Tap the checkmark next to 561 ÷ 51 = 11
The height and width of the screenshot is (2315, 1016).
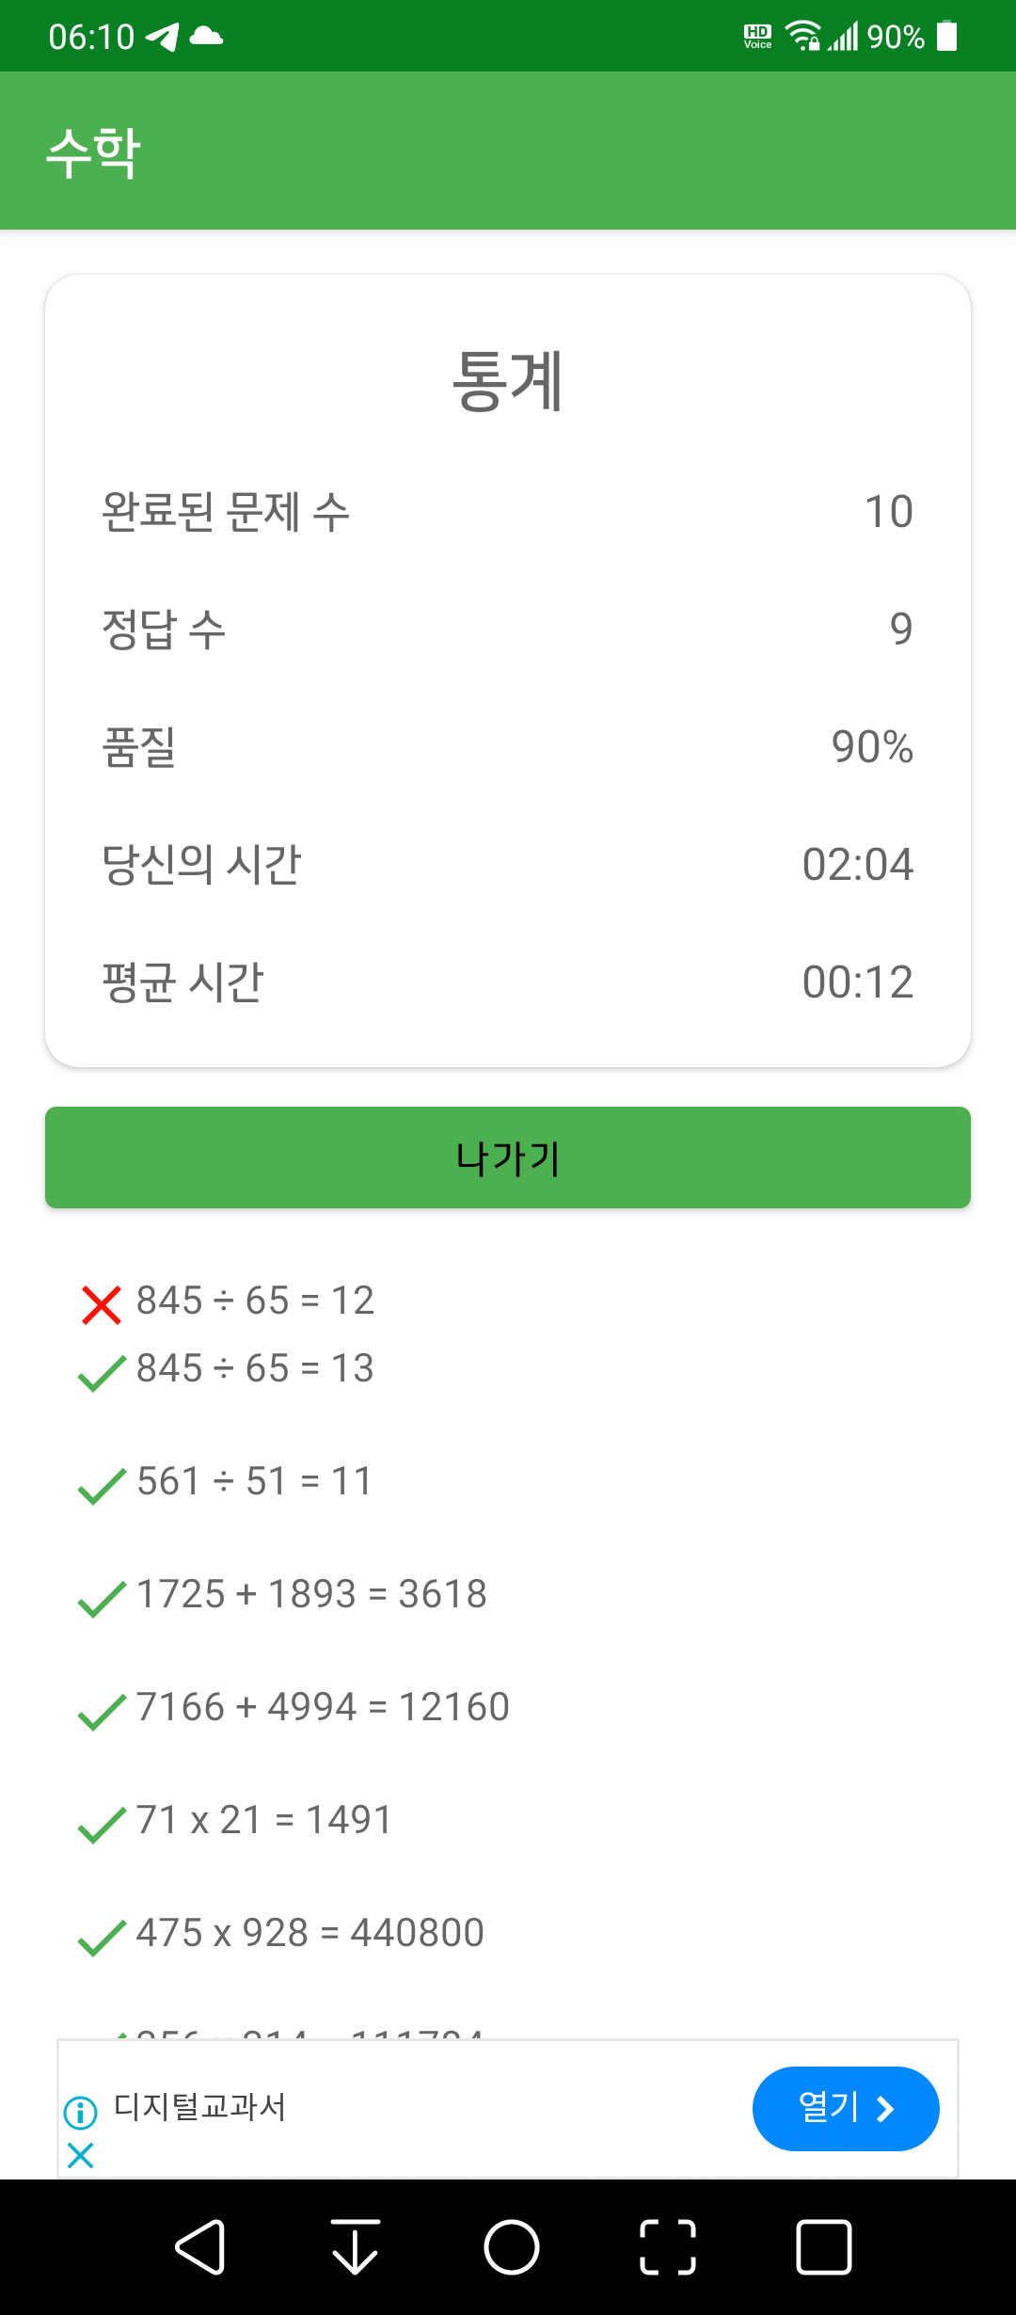click(x=102, y=1486)
